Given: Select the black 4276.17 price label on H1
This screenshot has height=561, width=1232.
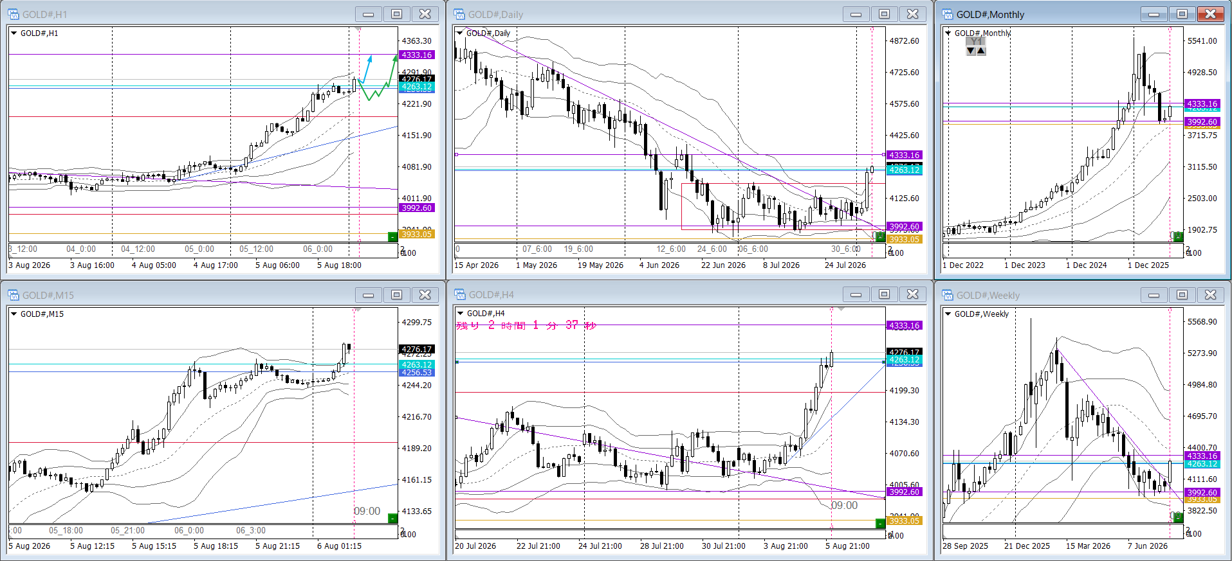Looking at the screenshot, I should [x=417, y=79].
